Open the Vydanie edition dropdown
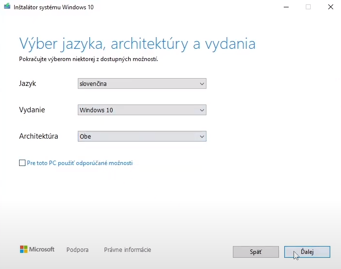This screenshot has height=269, width=341. coord(142,110)
